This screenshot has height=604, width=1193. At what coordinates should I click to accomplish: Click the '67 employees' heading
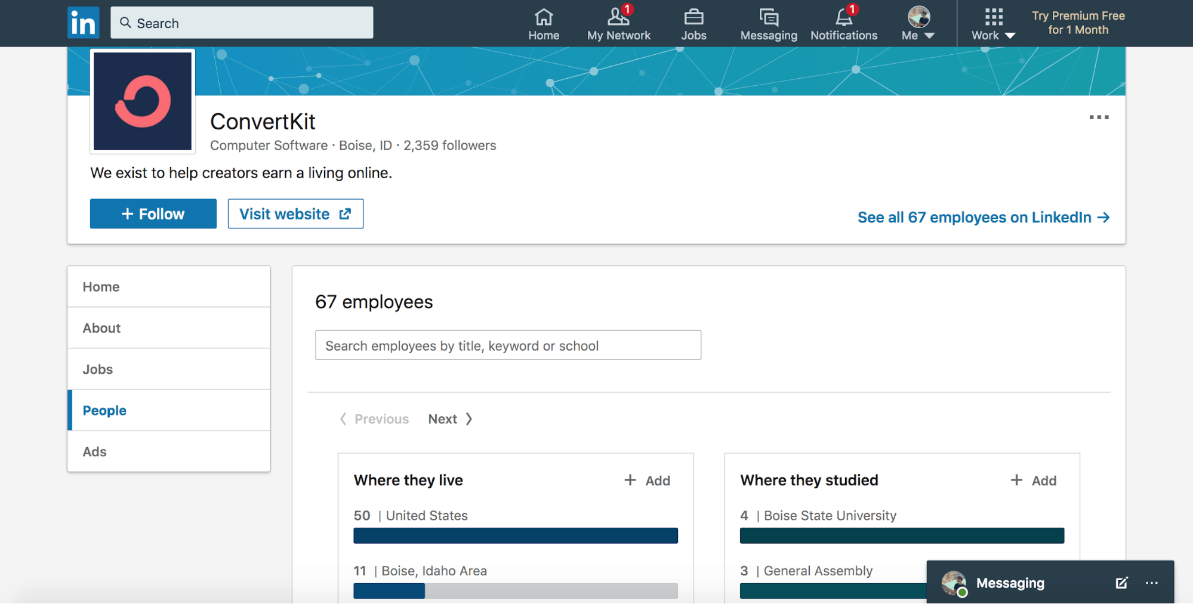374,302
